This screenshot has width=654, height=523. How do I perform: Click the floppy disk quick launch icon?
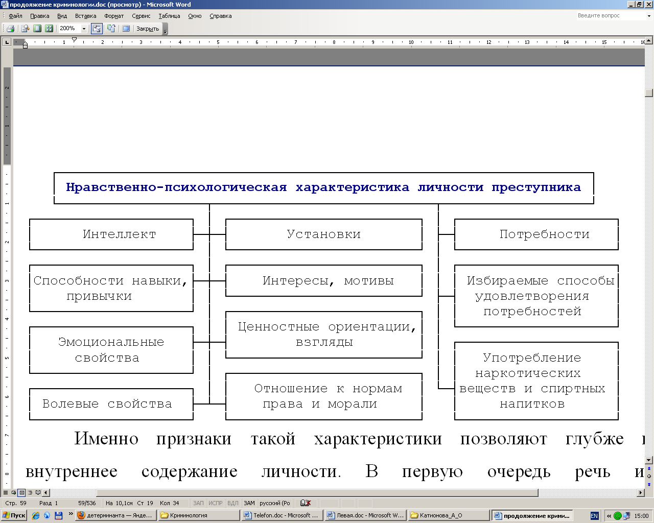tap(58, 515)
